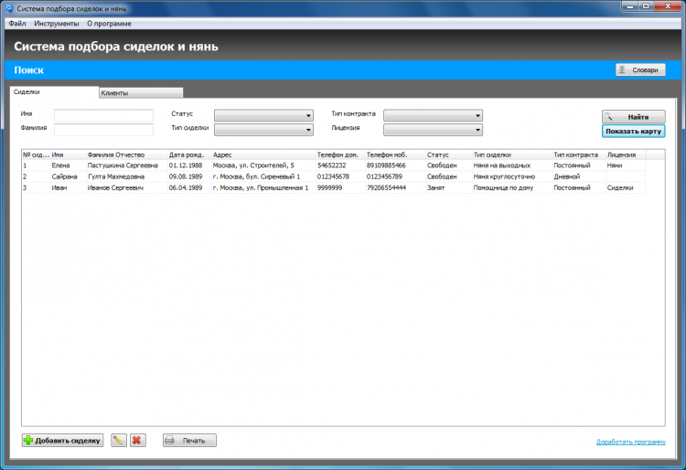Expand the Тип сиделки dropdown
This screenshot has width=686, height=470.
263,130
